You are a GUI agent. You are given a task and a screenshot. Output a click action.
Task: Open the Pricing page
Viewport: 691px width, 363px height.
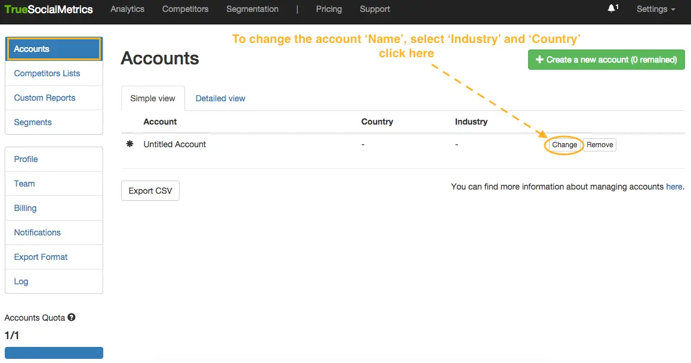coord(329,9)
